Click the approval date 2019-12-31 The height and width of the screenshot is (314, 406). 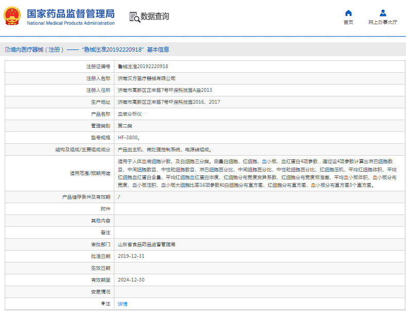pos(131,256)
